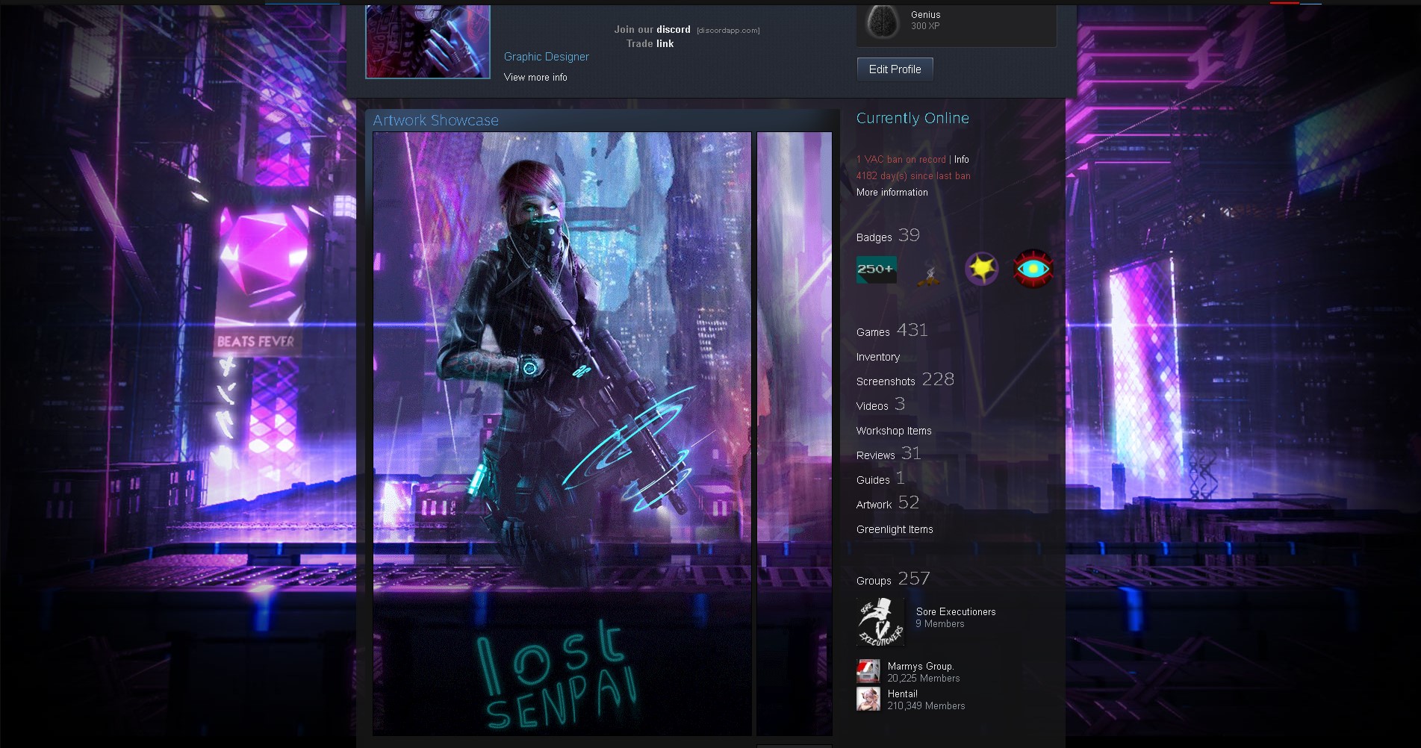View the Artwork collection

(x=874, y=505)
